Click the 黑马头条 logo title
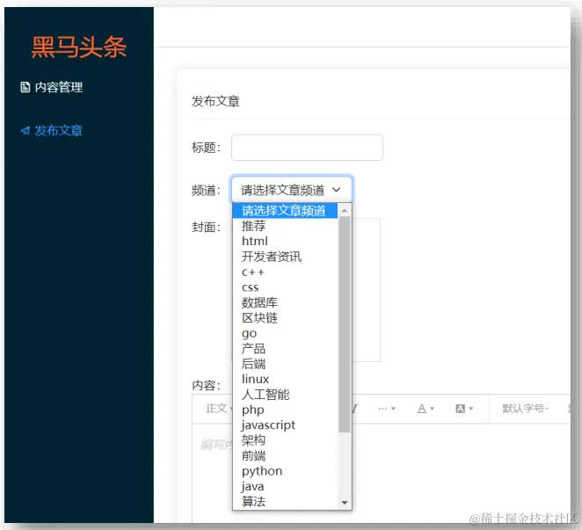The image size is (582, 530). tap(79, 47)
